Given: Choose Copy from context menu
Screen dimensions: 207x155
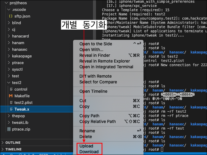Looking at the screenshot, I should [108, 106].
